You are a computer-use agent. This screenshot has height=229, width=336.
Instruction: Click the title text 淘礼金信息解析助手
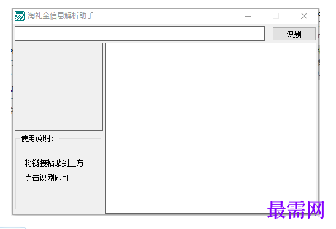(x=61, y=16)
